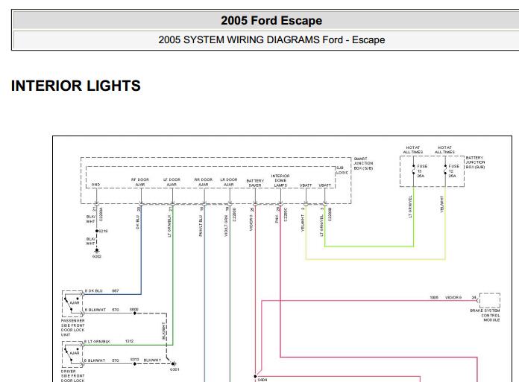This screenshot has height=382, width=519.
Task: Click the 'C2280D' connector label
Action: click(x=234, y=214)
